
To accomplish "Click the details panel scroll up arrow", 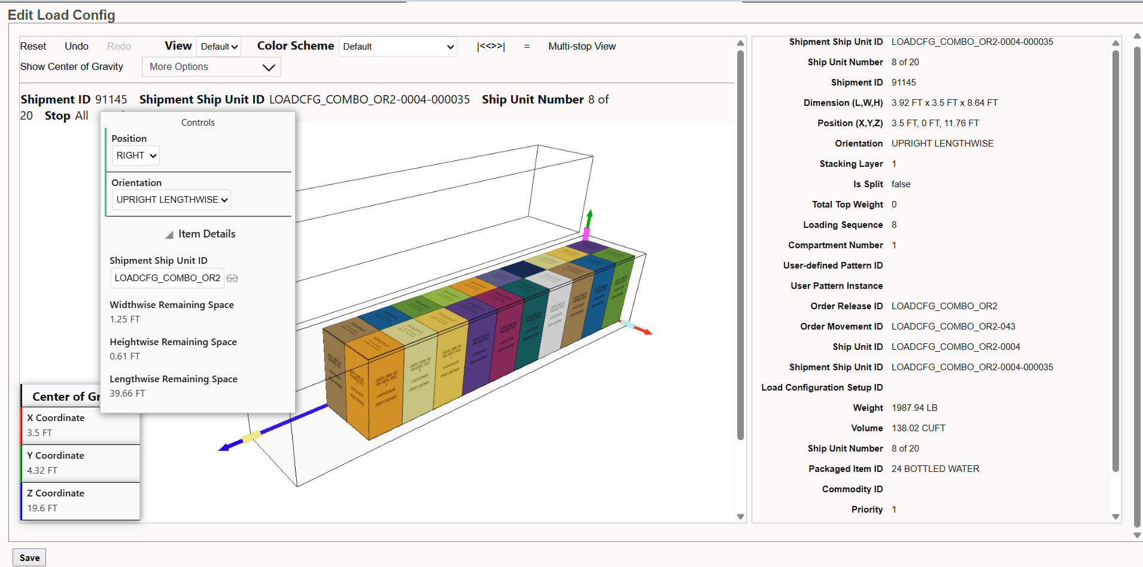I will 1115,43.
